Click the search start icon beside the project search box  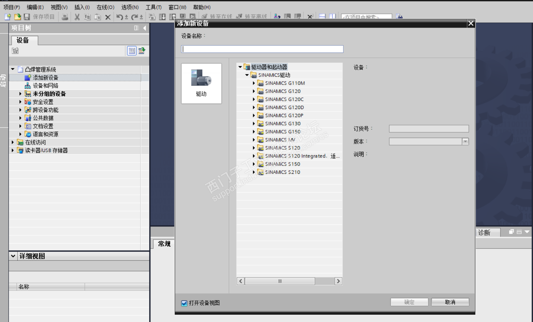click(x=400, y=17)
